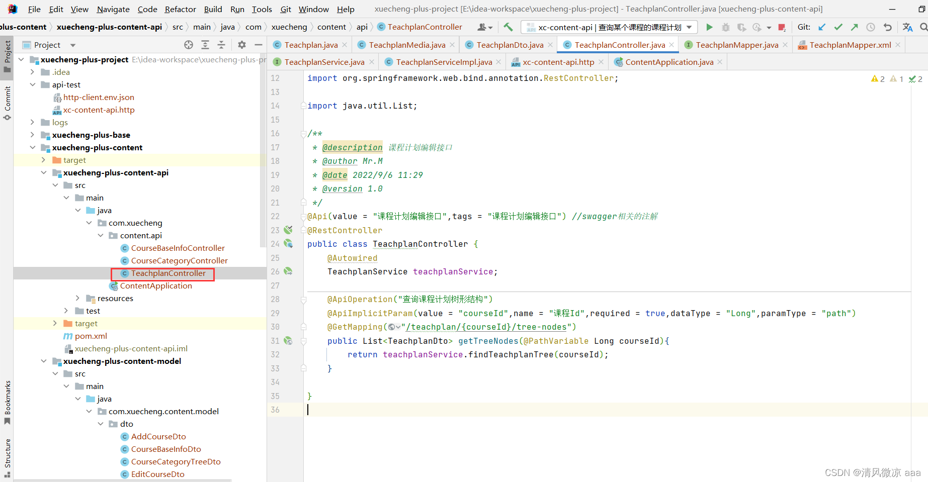Collapse the xuecheng-plus-content module
Screen dimensions: 928x482
[x=33, y=147]
